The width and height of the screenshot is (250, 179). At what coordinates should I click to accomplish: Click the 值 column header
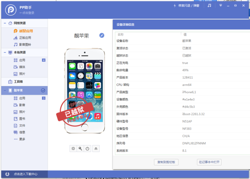(185, 34)
